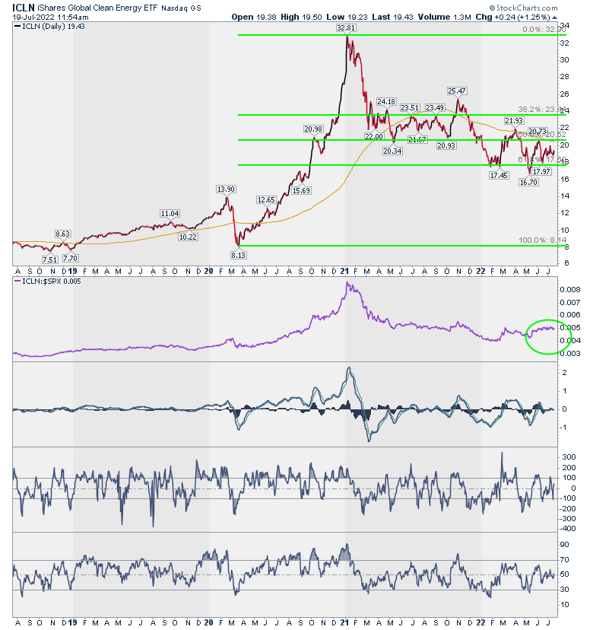Click the 12.65 price label
Viewport: 593px width, 630px height.
(x=266, y=199)
